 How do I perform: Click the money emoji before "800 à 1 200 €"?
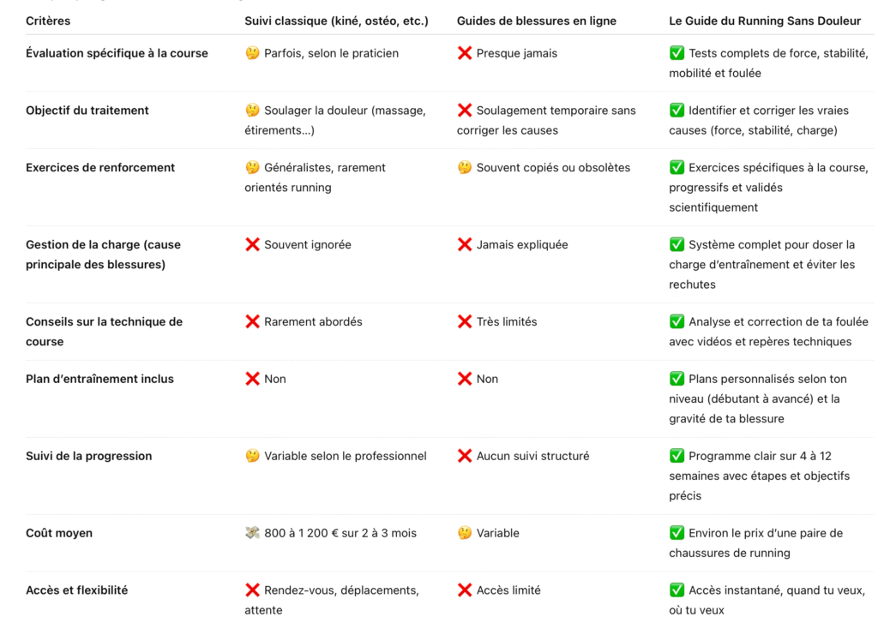click(x=252, y=533)
